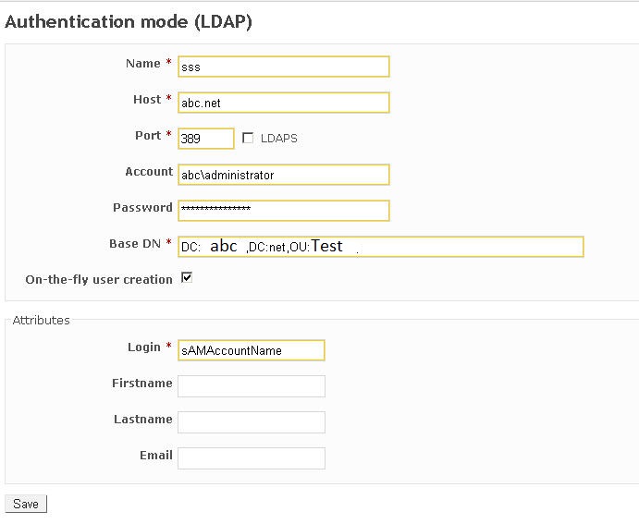This screenshot has width=639, height=524.
Task: Click the Base DN text box
Action: pyautogui.click(x=380, y=247)
